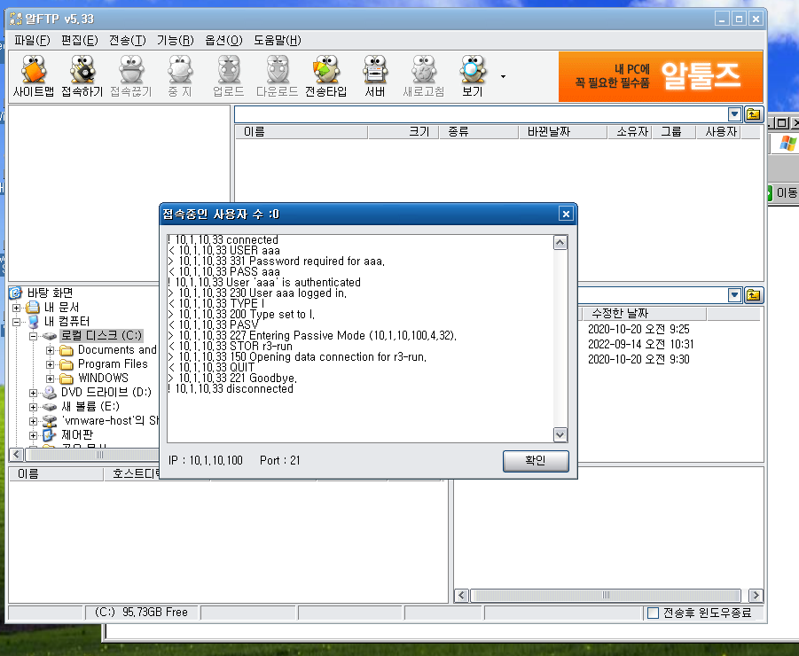Select 내 컴퓨터 in the folder tree
The width and height of the screenshot is (799, 656).
click(67, 322)
